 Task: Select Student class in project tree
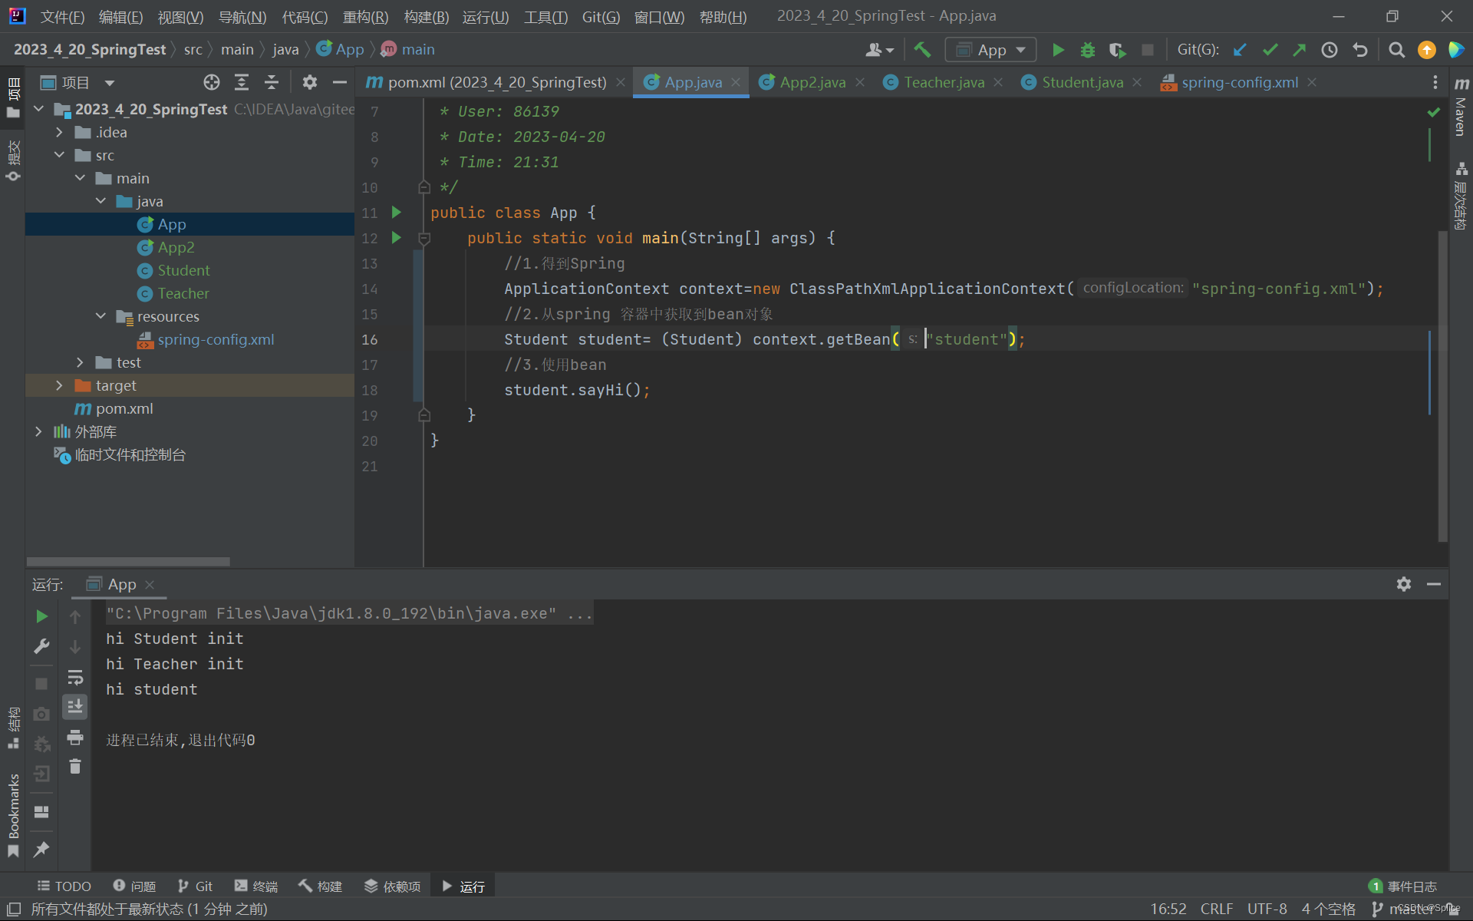point(183,270)
